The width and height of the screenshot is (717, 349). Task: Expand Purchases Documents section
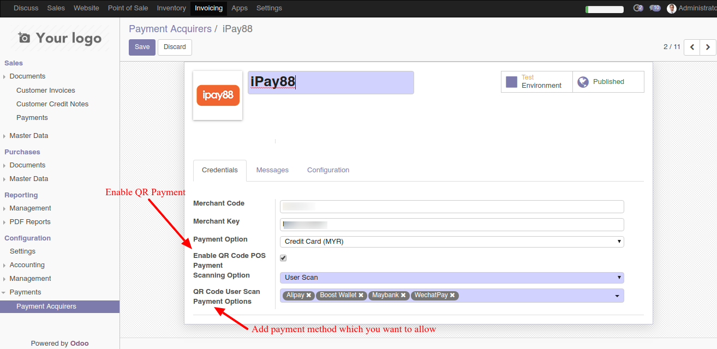[x=27, y=165]
